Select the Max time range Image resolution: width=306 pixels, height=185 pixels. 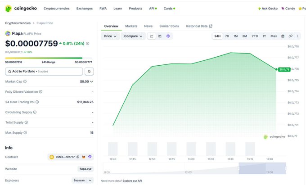pos(274,36)
